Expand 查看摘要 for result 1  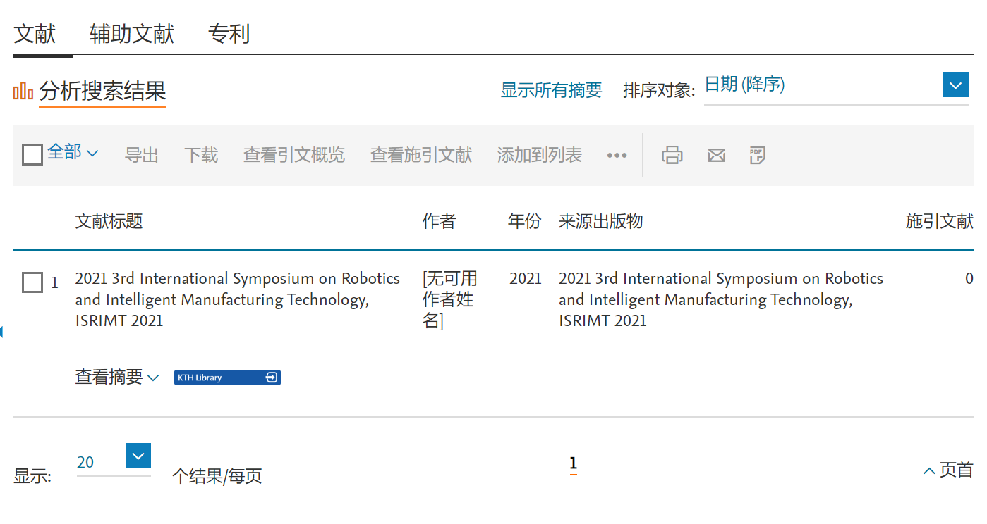pyautogui.click(x=117, y=377)
